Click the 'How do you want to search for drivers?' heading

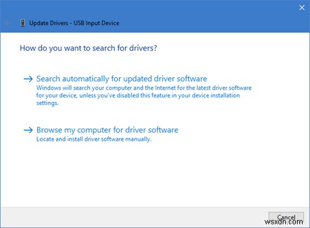[89, 48]
